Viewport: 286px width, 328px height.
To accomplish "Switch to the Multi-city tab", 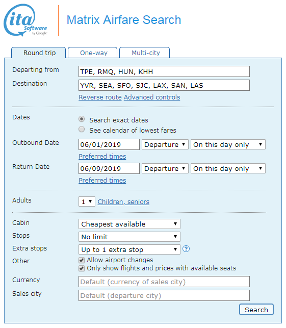I will pos(144,53).
